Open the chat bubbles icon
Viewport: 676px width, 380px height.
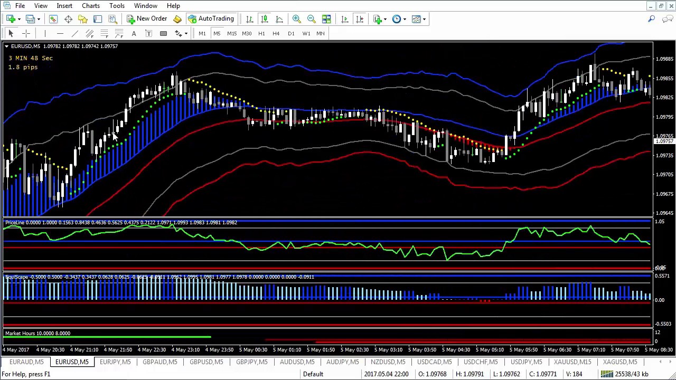point(668,19)
